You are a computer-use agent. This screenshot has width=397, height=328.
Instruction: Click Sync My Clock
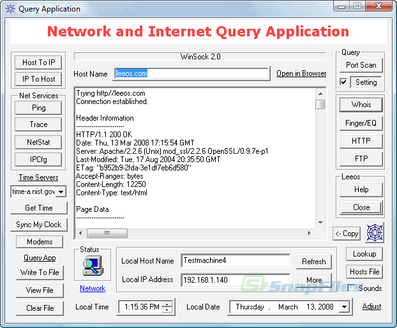[39, 225]
